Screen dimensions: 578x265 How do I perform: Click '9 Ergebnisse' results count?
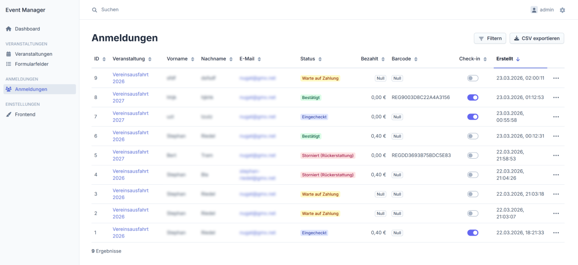(x=106, y=251)
